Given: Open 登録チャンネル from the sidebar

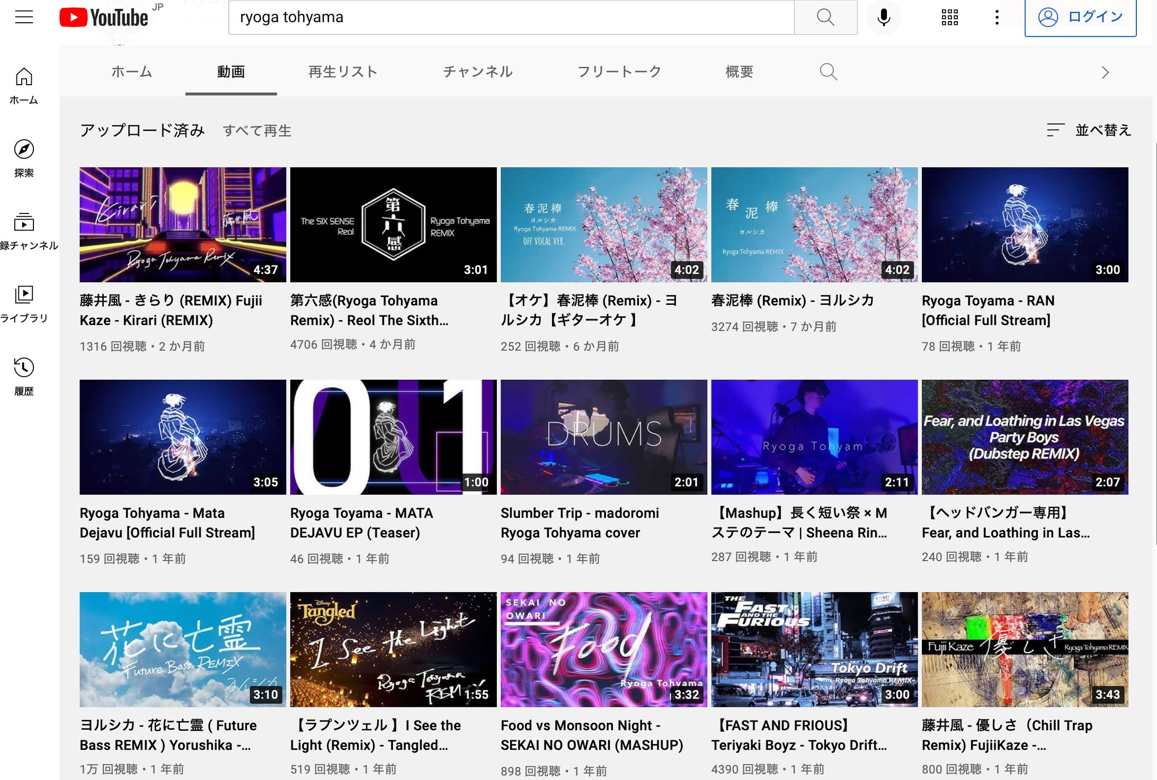Looking at the screenshot, I should click(24, 228).
